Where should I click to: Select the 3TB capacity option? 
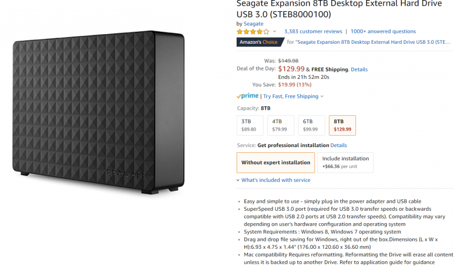coord(250,125)
